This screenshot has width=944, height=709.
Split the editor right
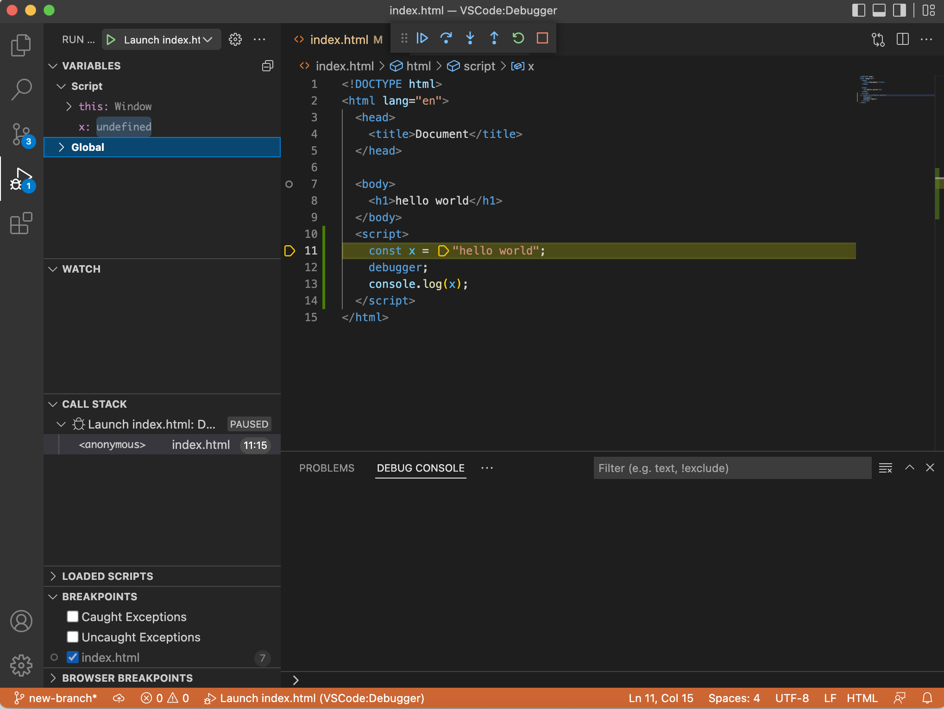902,39
